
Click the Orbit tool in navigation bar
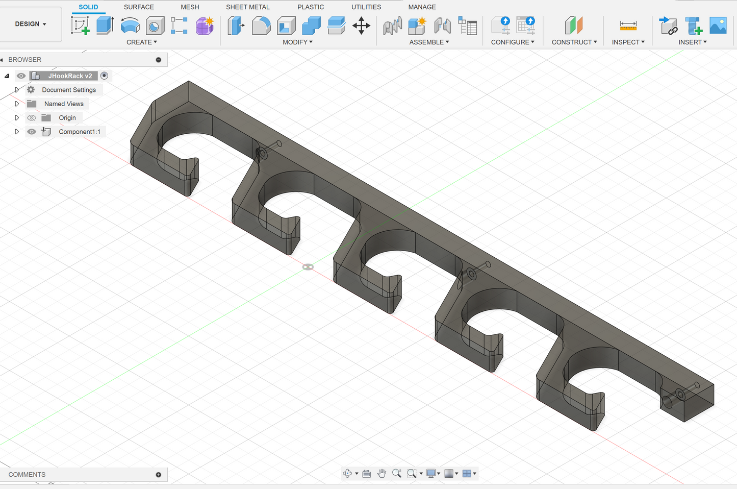(347, 474)
